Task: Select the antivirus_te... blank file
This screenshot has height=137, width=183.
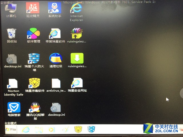Action: (x=56, y=85)
